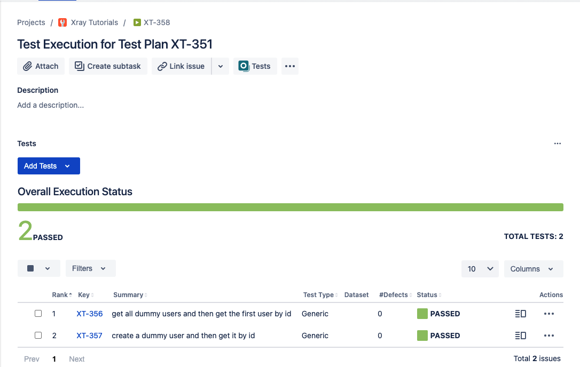Click the issue title Test Execution for Test Plan XT-351
Viewport: 580px width, 367px height.
[x=115, y=44]
